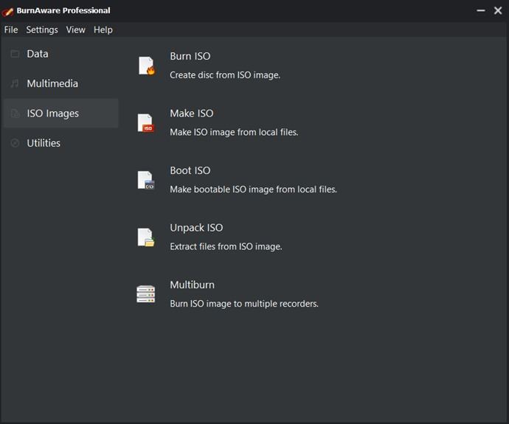Close the BurnAware Professional window
This screenshot has width=509, height=424.
[x=498, y=11]
